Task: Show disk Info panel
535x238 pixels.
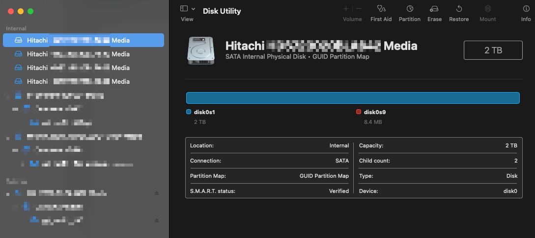Action: [526, 9]
